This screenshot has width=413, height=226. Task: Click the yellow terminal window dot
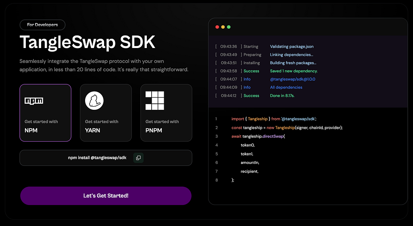[x=223, y=27]
